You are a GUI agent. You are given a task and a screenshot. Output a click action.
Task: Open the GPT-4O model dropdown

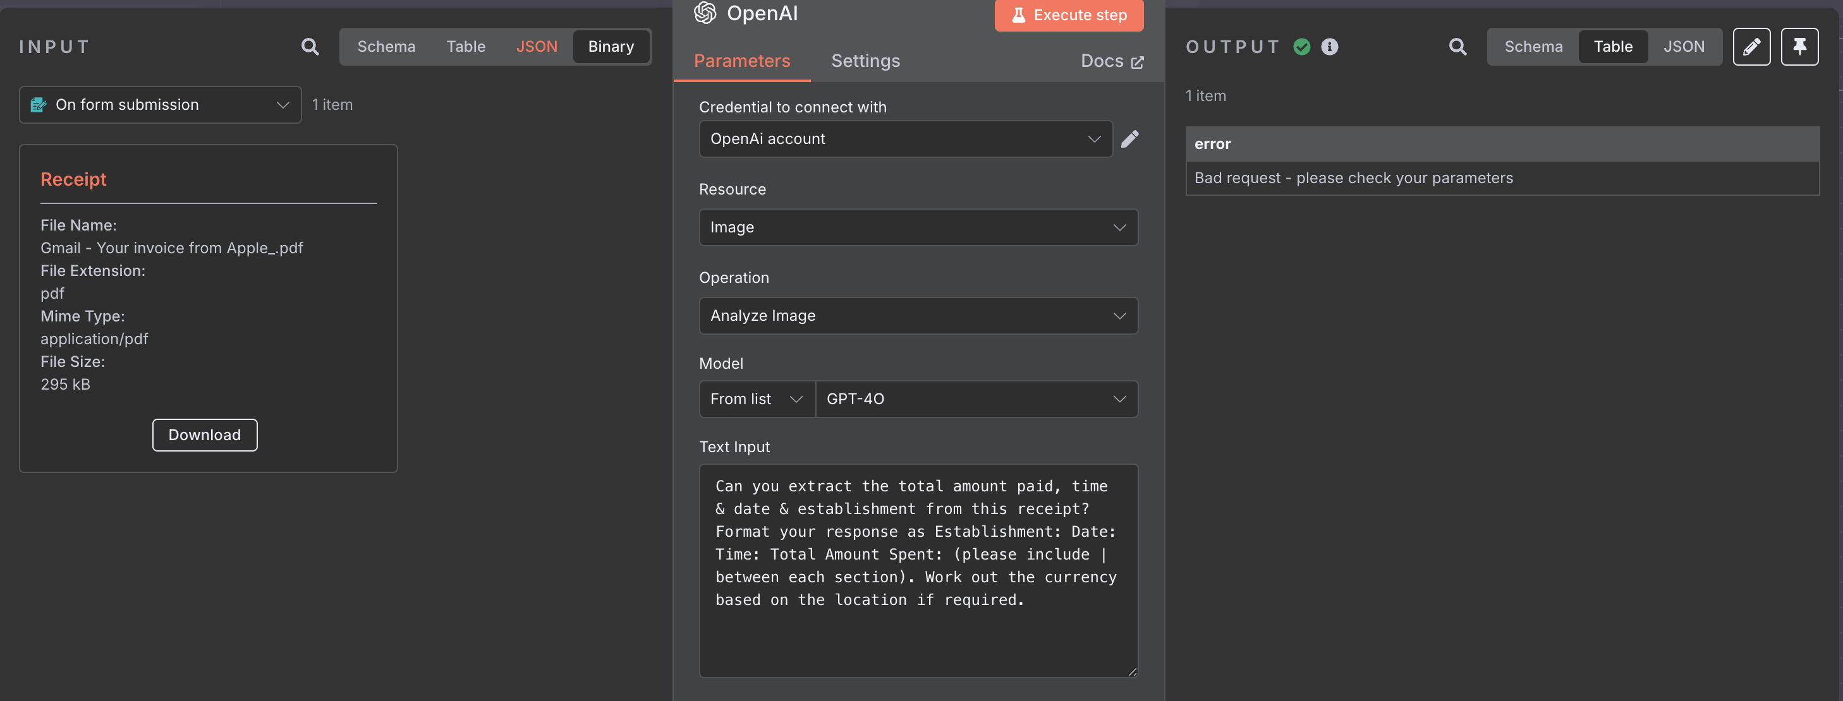976,398
